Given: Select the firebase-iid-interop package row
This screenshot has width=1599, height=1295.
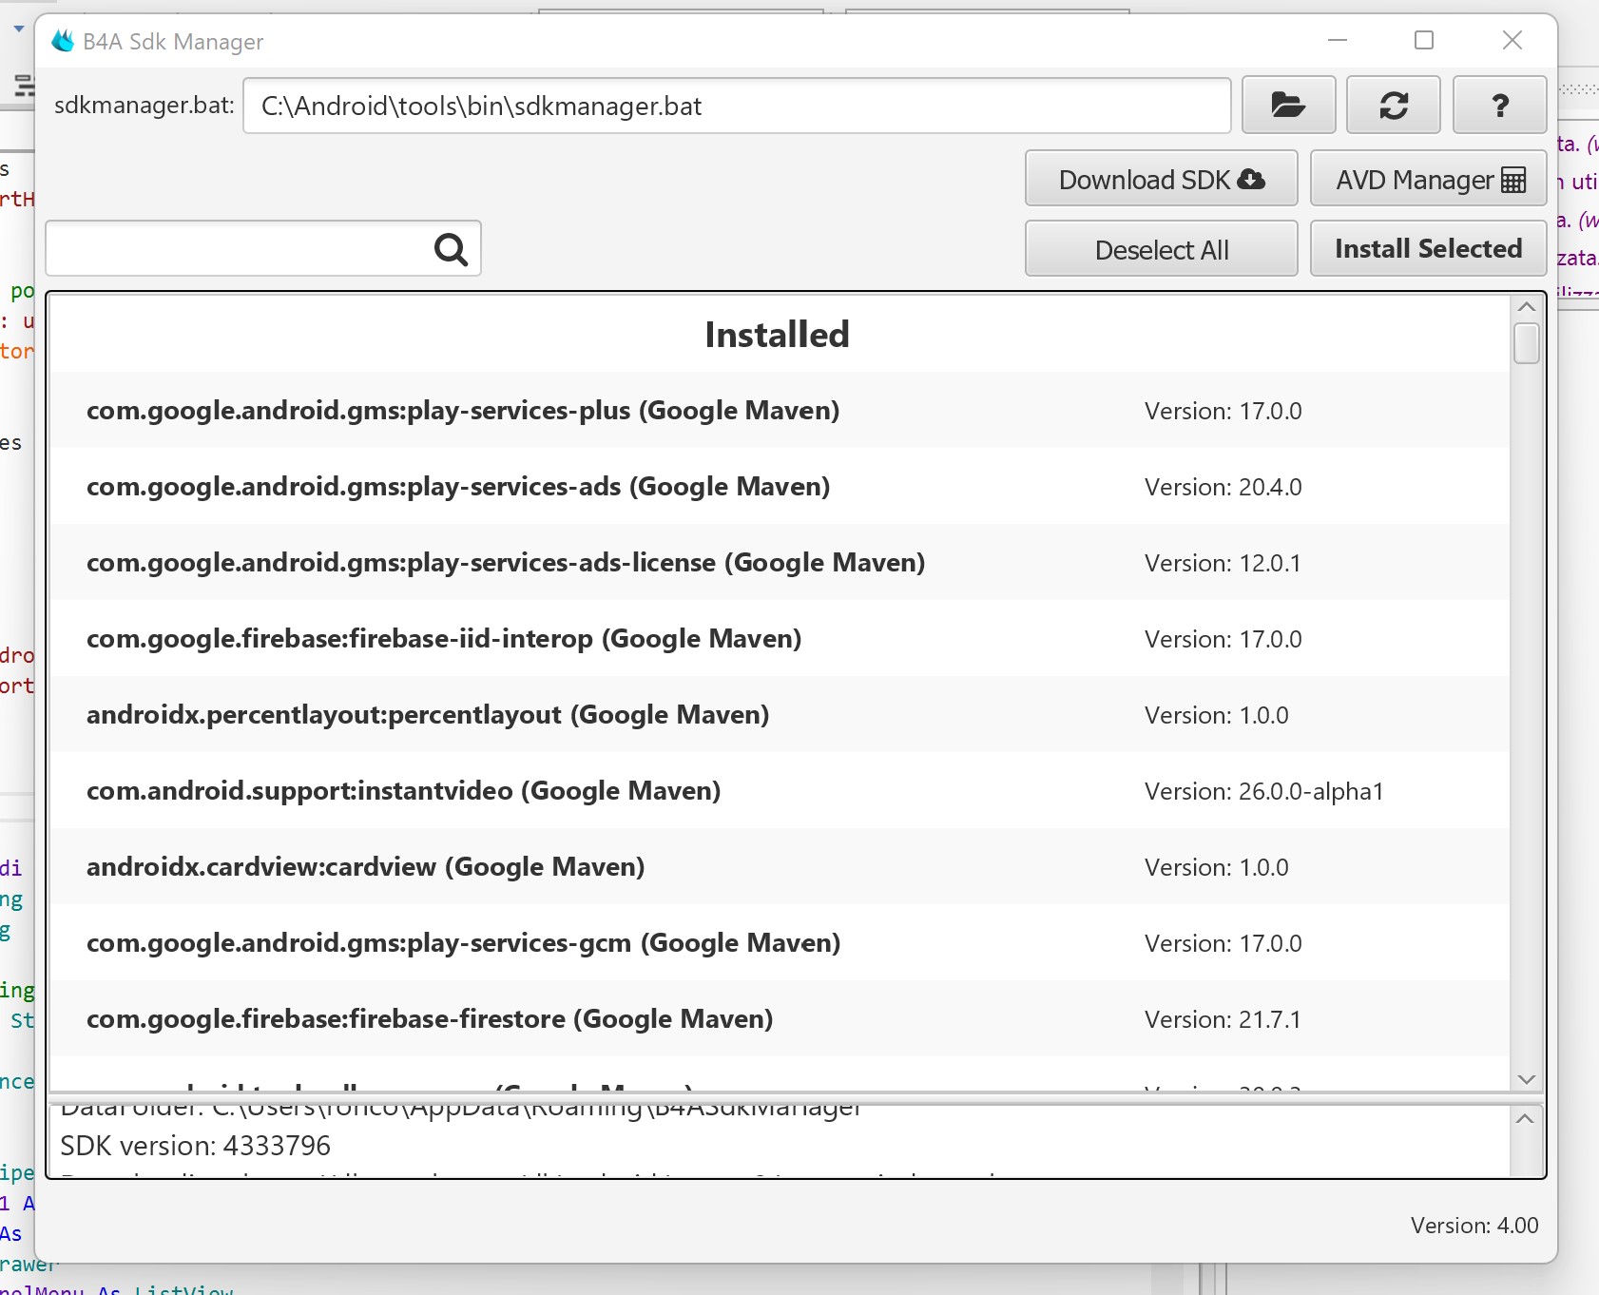Looking at the screenshot, I should point(780,639).
